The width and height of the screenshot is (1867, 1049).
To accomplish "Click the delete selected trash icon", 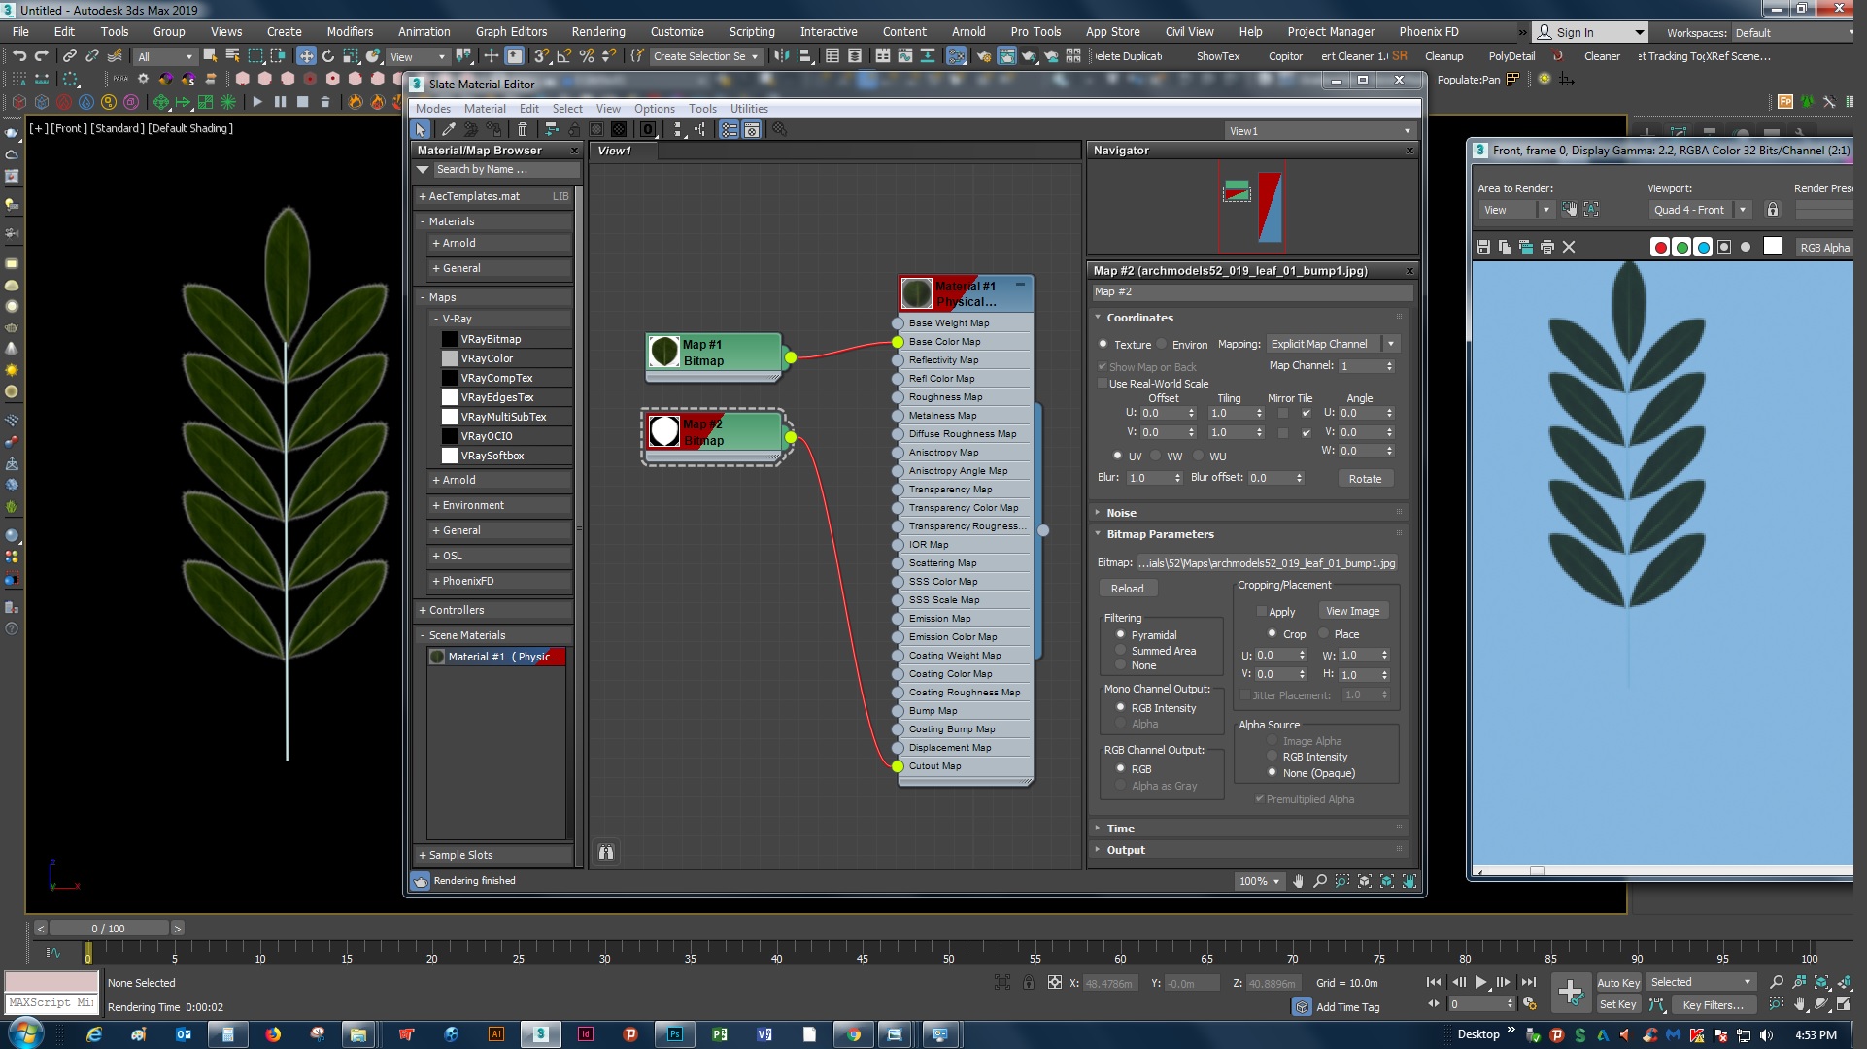I will [x=523, y=129].
